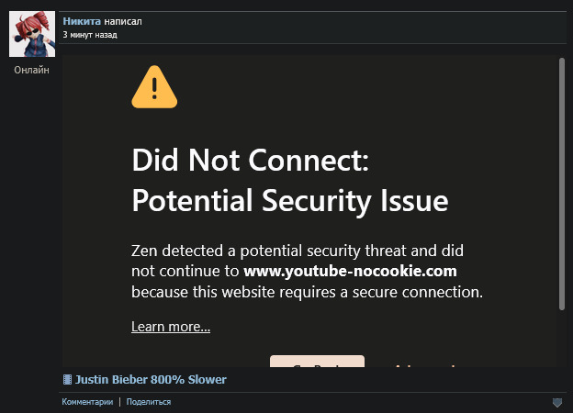Viewport: 573px width, 413px height.
Task: Click the yellow warning triangle icon
Action: click(x=154, y=87)
